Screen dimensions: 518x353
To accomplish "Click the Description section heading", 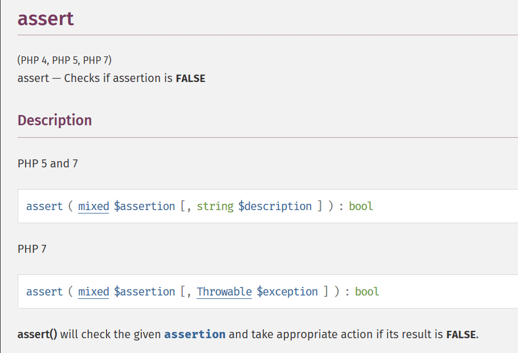I will pyautogui.click(x=55, y=120).
